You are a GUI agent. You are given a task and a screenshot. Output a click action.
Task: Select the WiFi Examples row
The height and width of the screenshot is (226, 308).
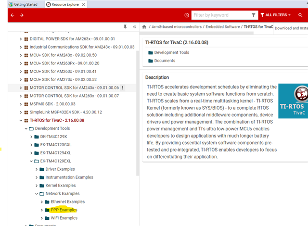click(64, 218)
